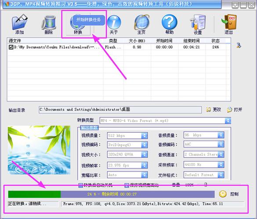Click the 类型 column header
This screenshot has width=257, height=219.
(x=113, y=41)
